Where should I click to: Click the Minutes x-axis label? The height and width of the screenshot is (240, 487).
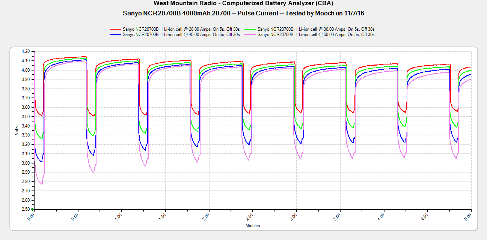(252, 226)
